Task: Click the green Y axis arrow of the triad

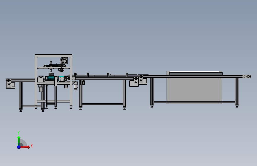Action: tap(19, 141)
